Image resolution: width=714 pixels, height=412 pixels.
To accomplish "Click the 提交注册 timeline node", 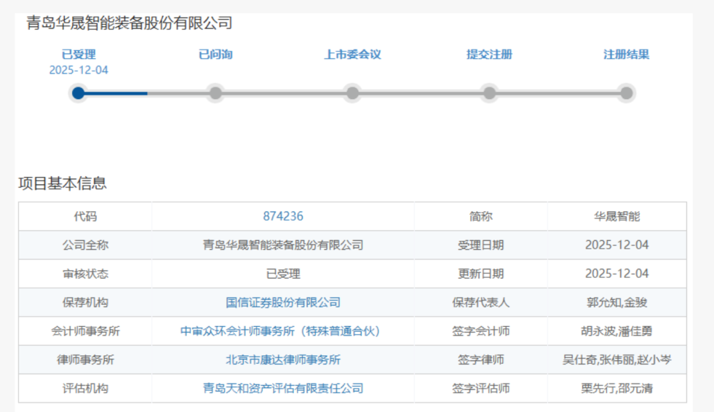I will [489, 93].
